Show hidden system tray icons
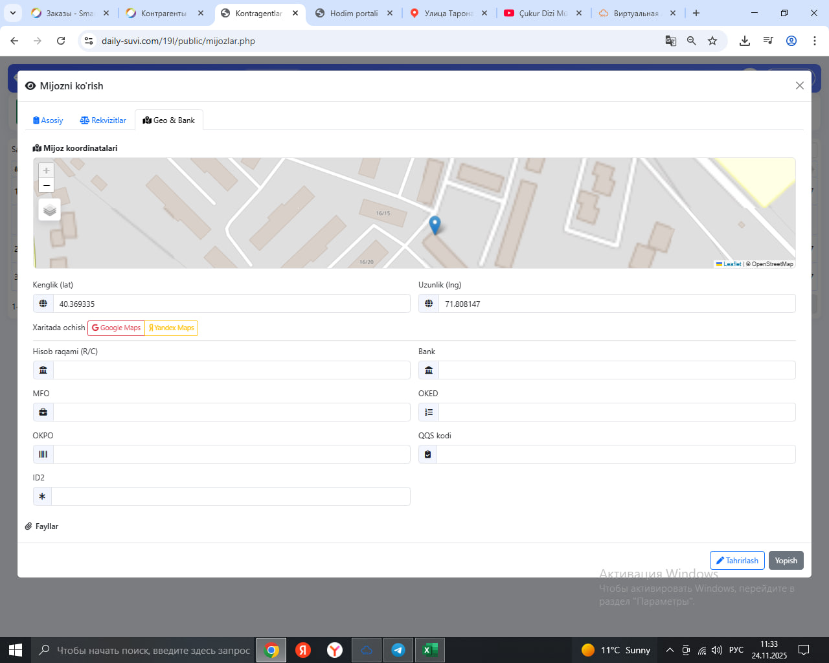 (x=670, y=650)
